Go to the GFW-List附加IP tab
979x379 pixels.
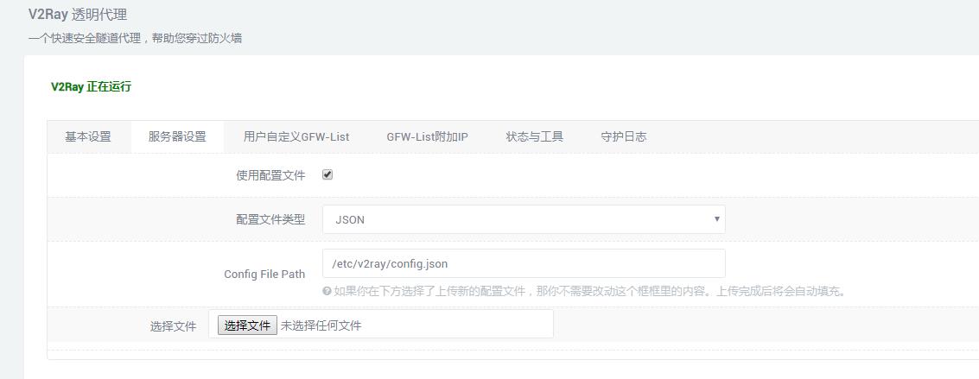coord(427,136)
